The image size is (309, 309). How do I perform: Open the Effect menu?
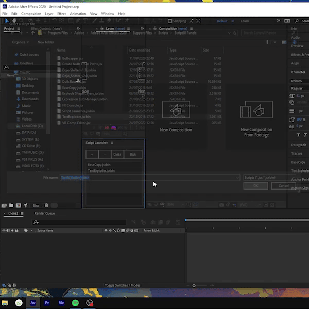click(x=61, y=14)
